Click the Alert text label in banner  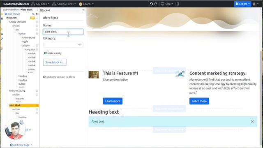coord(98,122)
